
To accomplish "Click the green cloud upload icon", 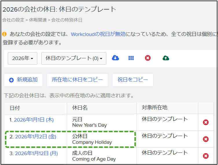I will point(166,58).
